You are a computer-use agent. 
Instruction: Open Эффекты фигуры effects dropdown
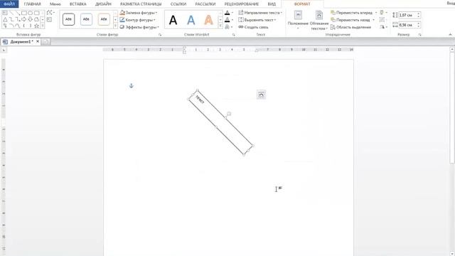(x=139, y=27)
